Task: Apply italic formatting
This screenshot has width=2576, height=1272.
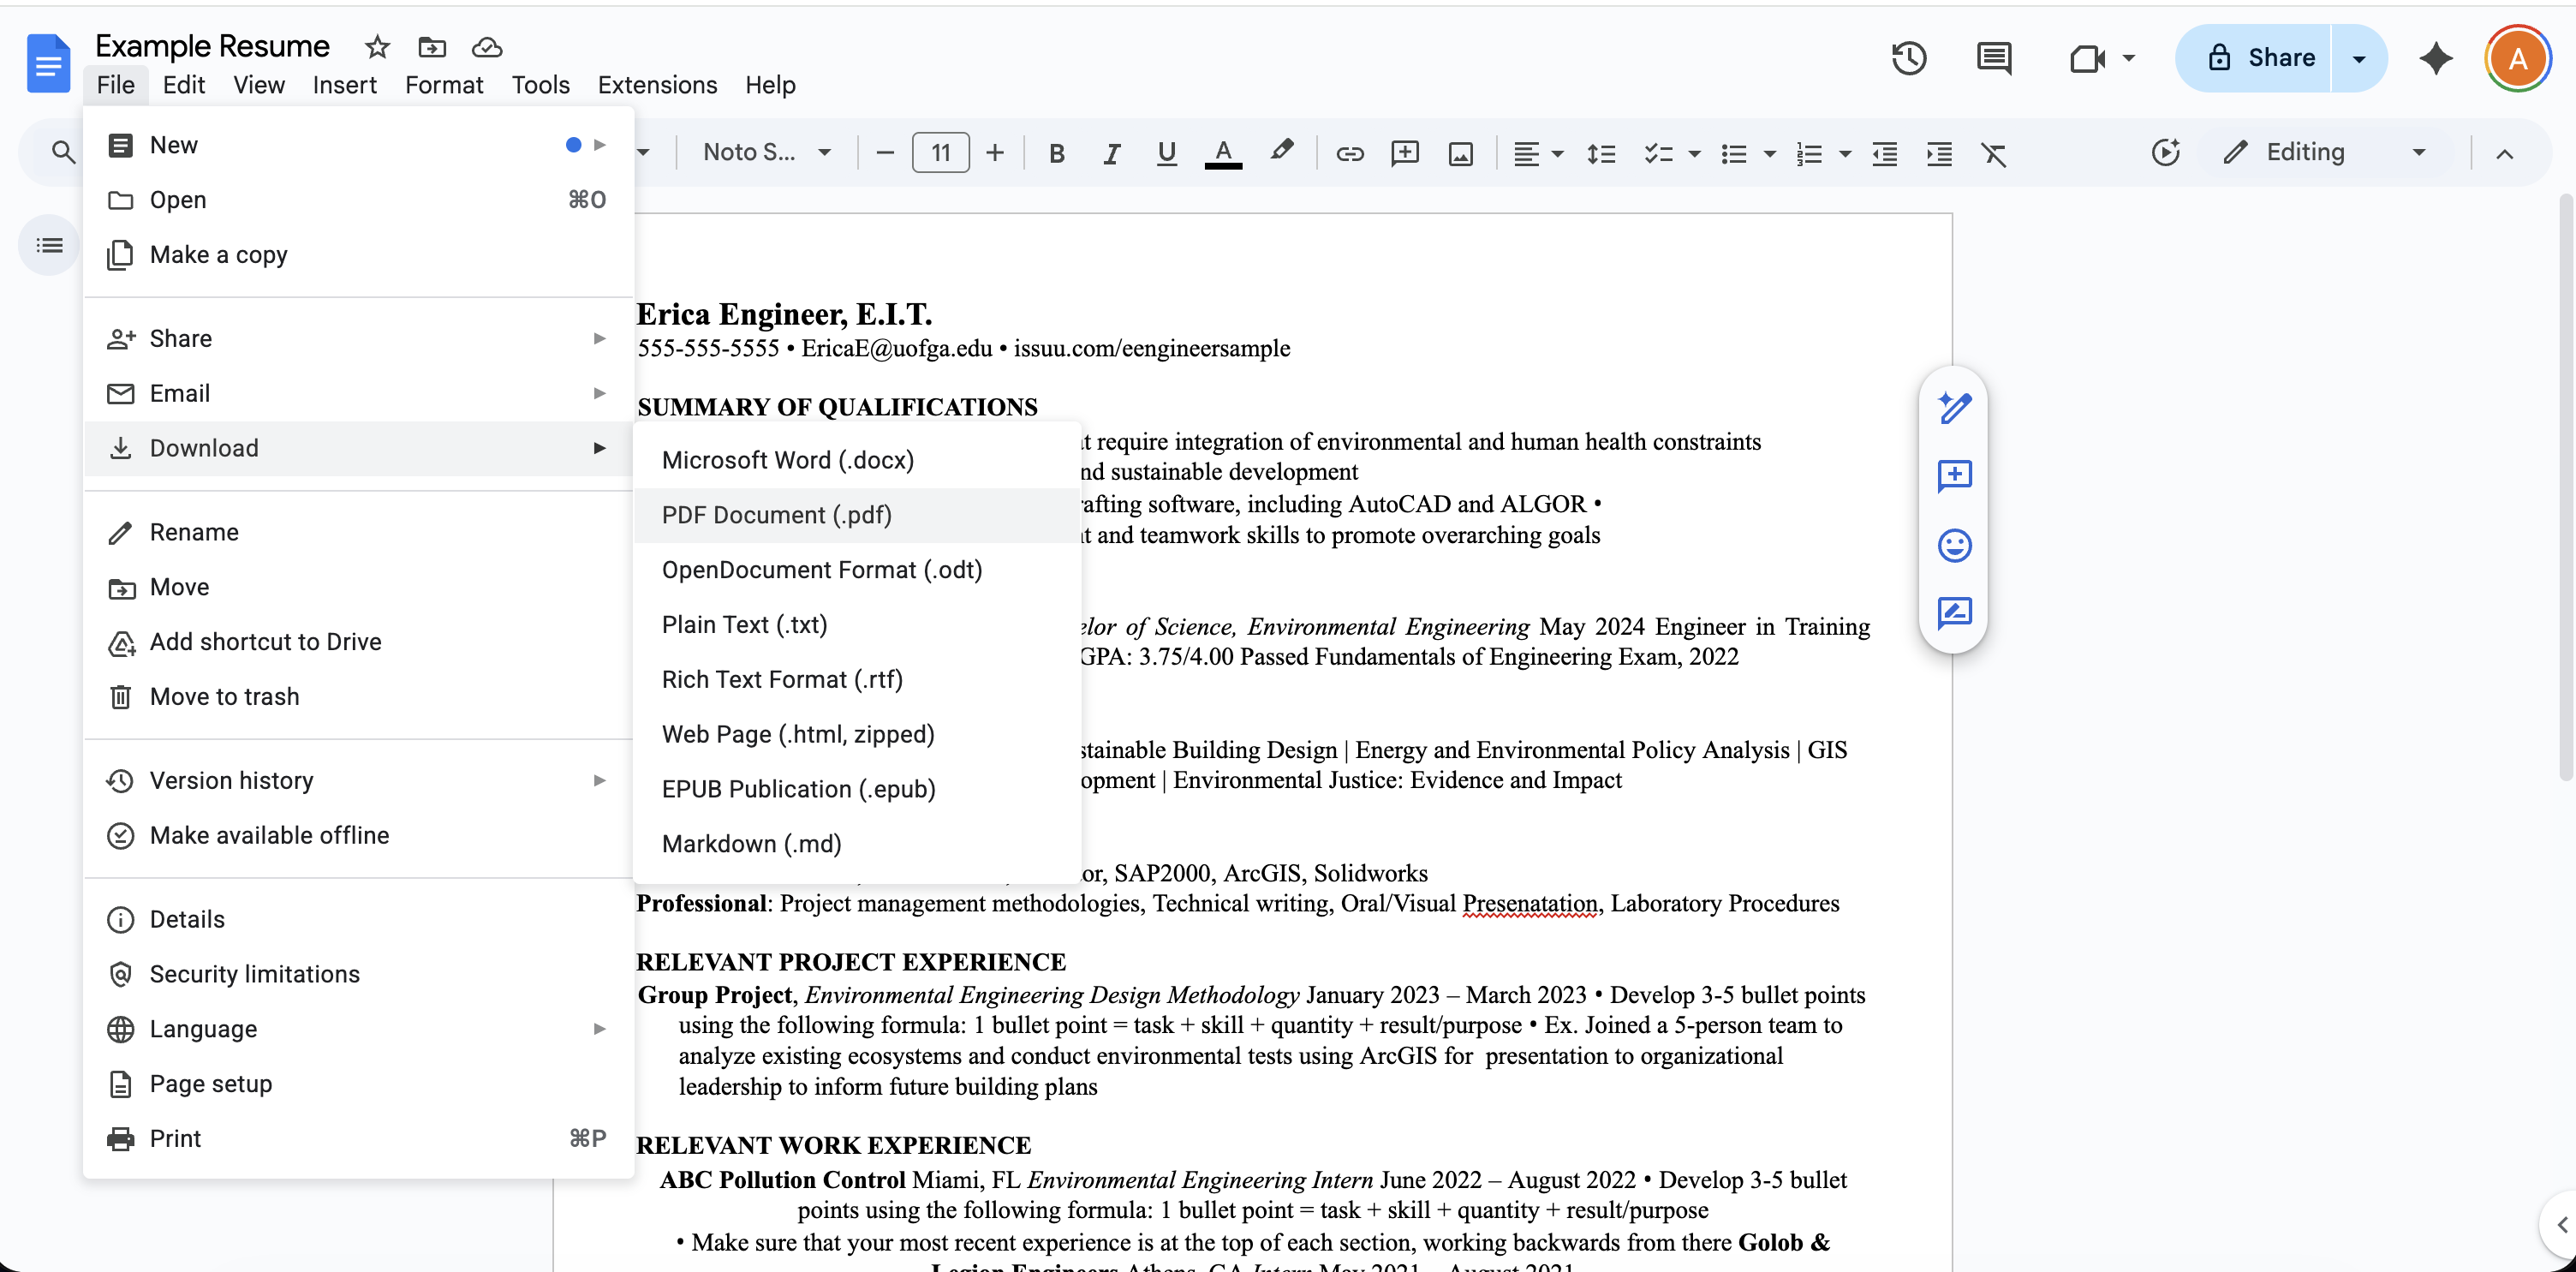Action: [1110, 153]
